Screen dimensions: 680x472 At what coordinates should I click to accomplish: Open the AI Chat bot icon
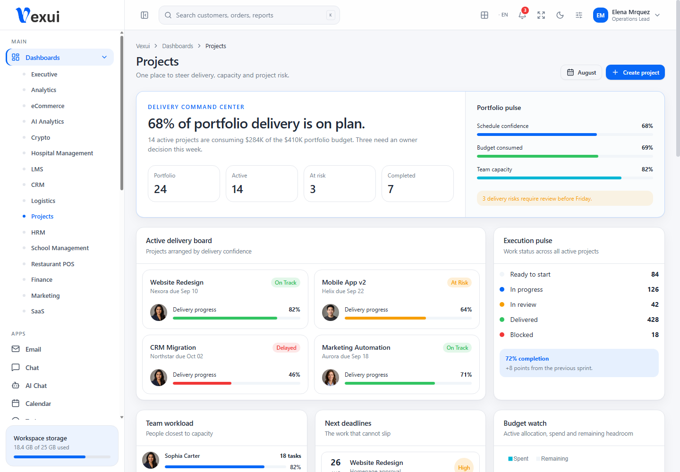click(x=16, y=386)
